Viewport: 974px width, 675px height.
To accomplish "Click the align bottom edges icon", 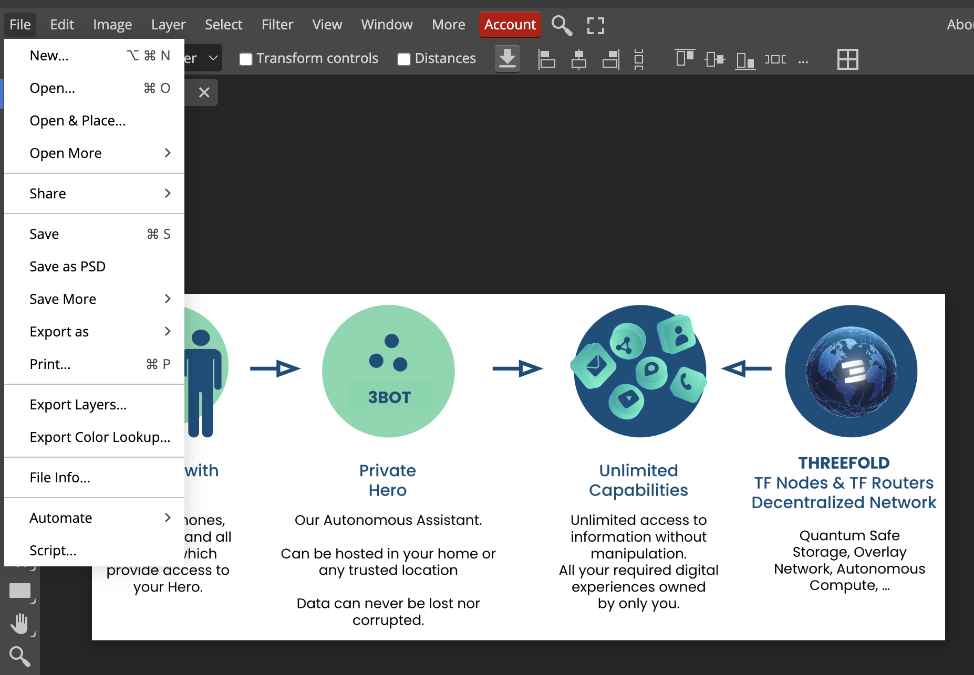I will tap(745, 59).
